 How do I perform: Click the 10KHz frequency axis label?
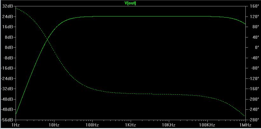tap(169, 125)
